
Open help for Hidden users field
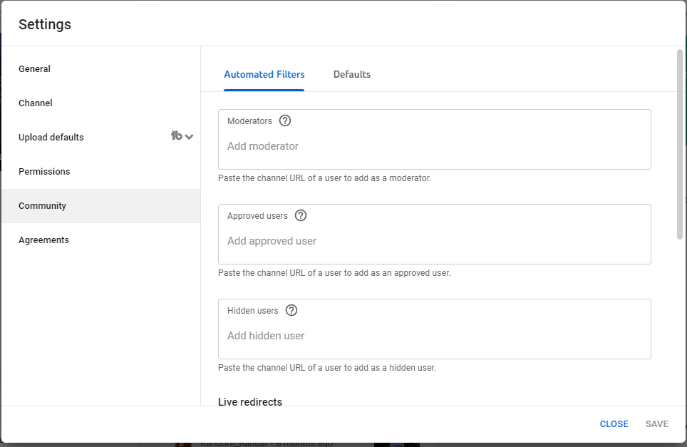point(291,310)
